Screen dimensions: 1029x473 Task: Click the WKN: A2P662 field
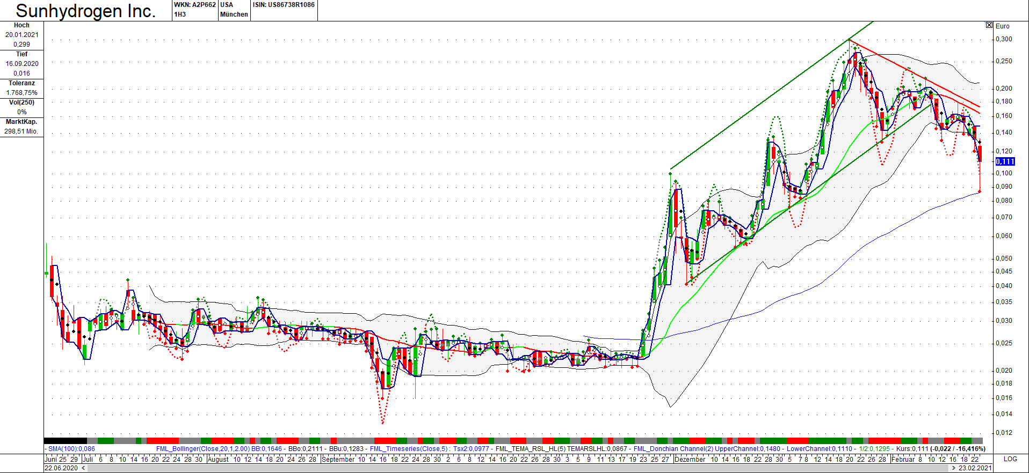pyautogui.click(x=195, y=5)
